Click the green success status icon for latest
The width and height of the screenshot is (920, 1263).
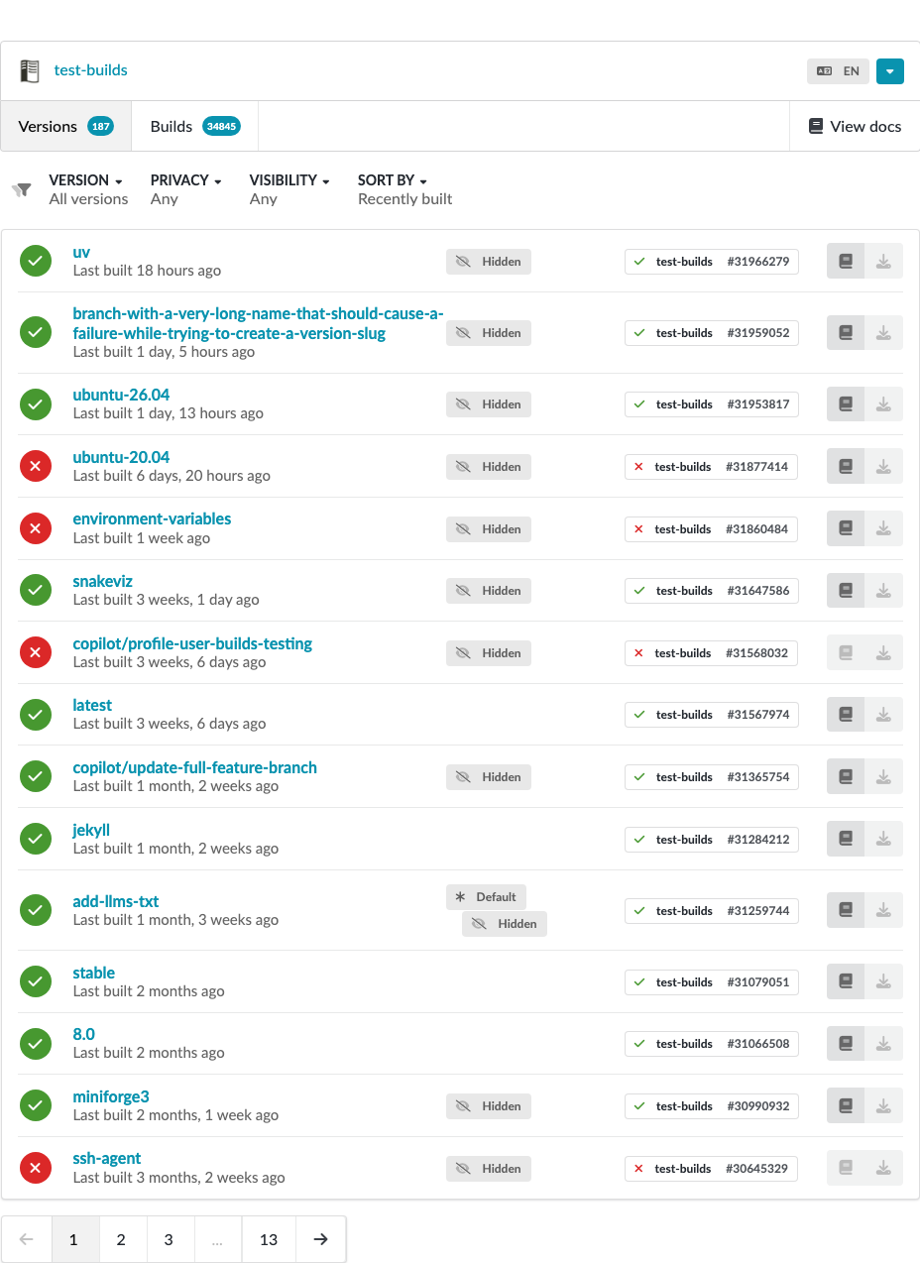(x=36, y=714)
